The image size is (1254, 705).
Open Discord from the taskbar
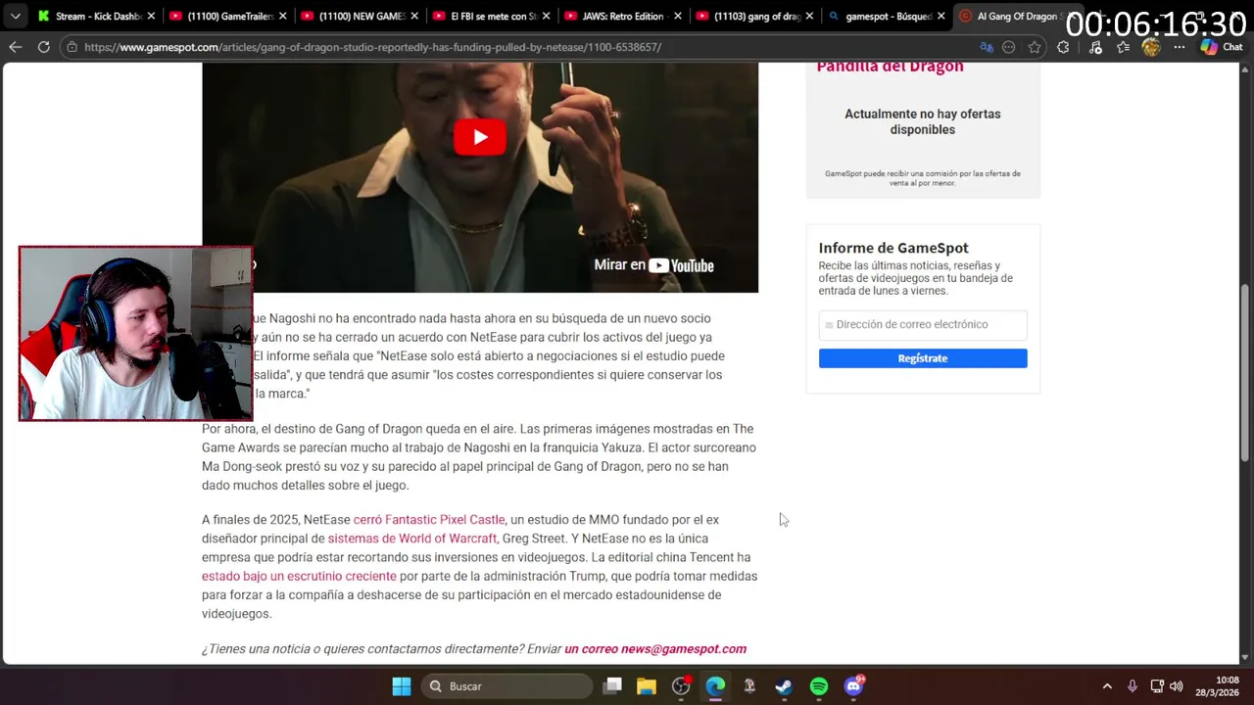tap(853, 686)
